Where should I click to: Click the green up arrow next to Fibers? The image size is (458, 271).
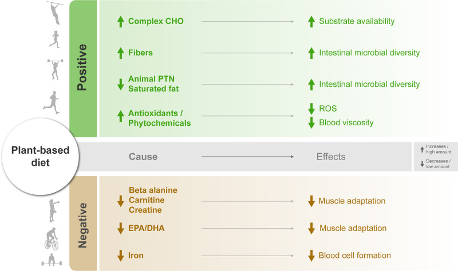tap(121, 53)
